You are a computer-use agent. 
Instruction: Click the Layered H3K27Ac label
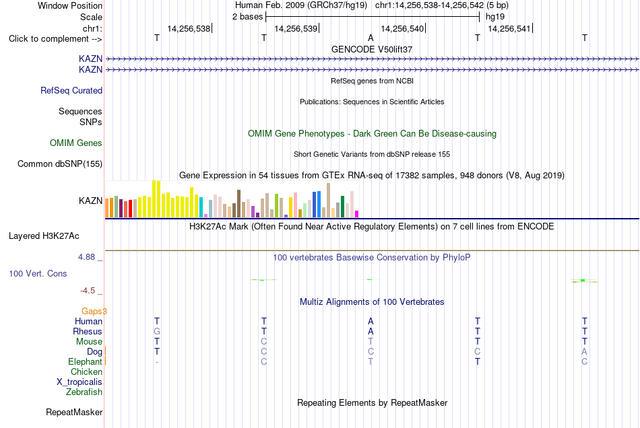coord(44,236)
